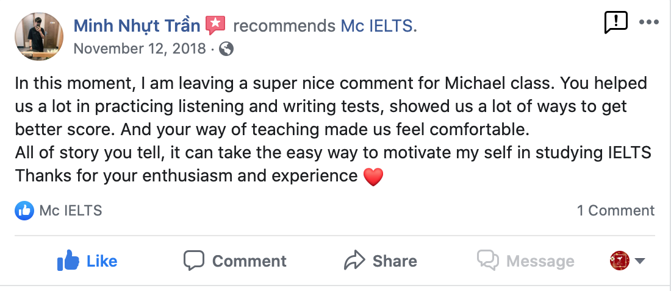Click the red heart emoji in post
This screenshot has width=671, height=291.
pos(373,177)
